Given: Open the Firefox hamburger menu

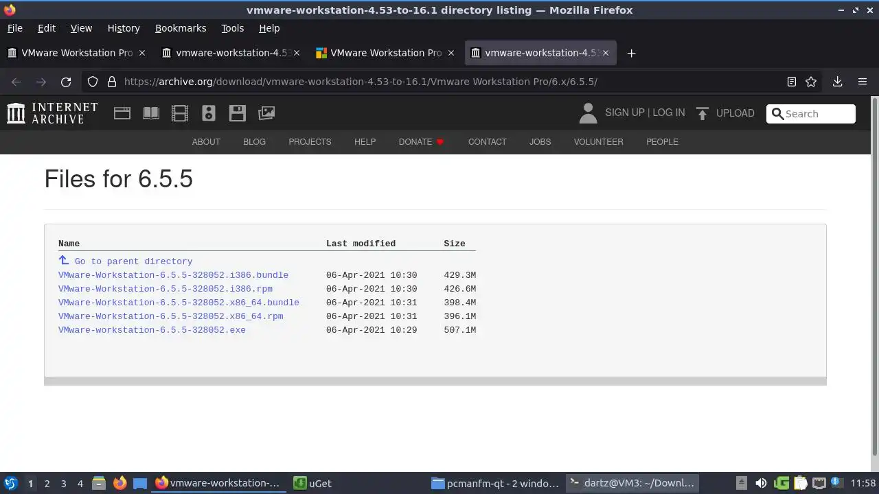Looking at the screenshot, I should click(x=863, y=82).
